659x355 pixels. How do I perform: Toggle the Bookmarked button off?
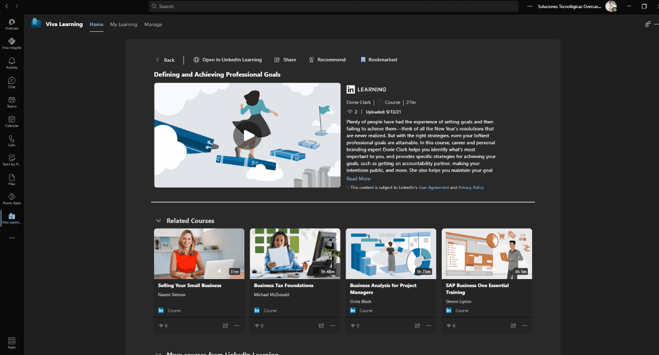point(378,60)
